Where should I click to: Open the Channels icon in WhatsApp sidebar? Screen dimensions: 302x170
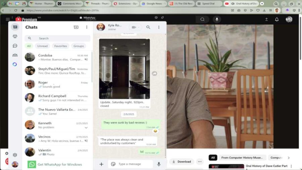coord(15,46)
